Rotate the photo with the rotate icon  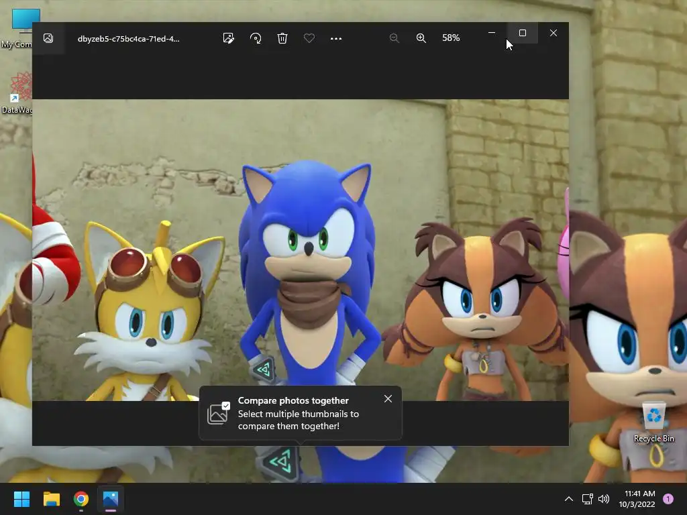click(256, 38)
